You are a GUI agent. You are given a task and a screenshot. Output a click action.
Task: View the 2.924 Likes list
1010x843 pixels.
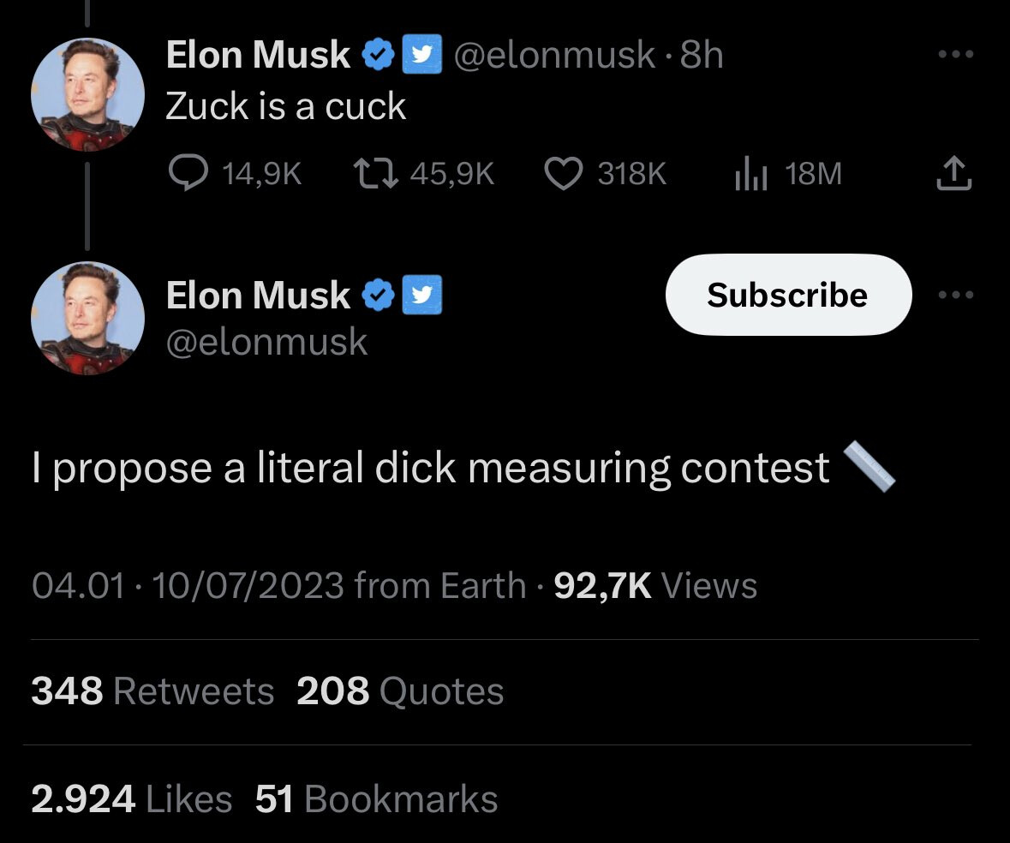click(x=131, y=799)
